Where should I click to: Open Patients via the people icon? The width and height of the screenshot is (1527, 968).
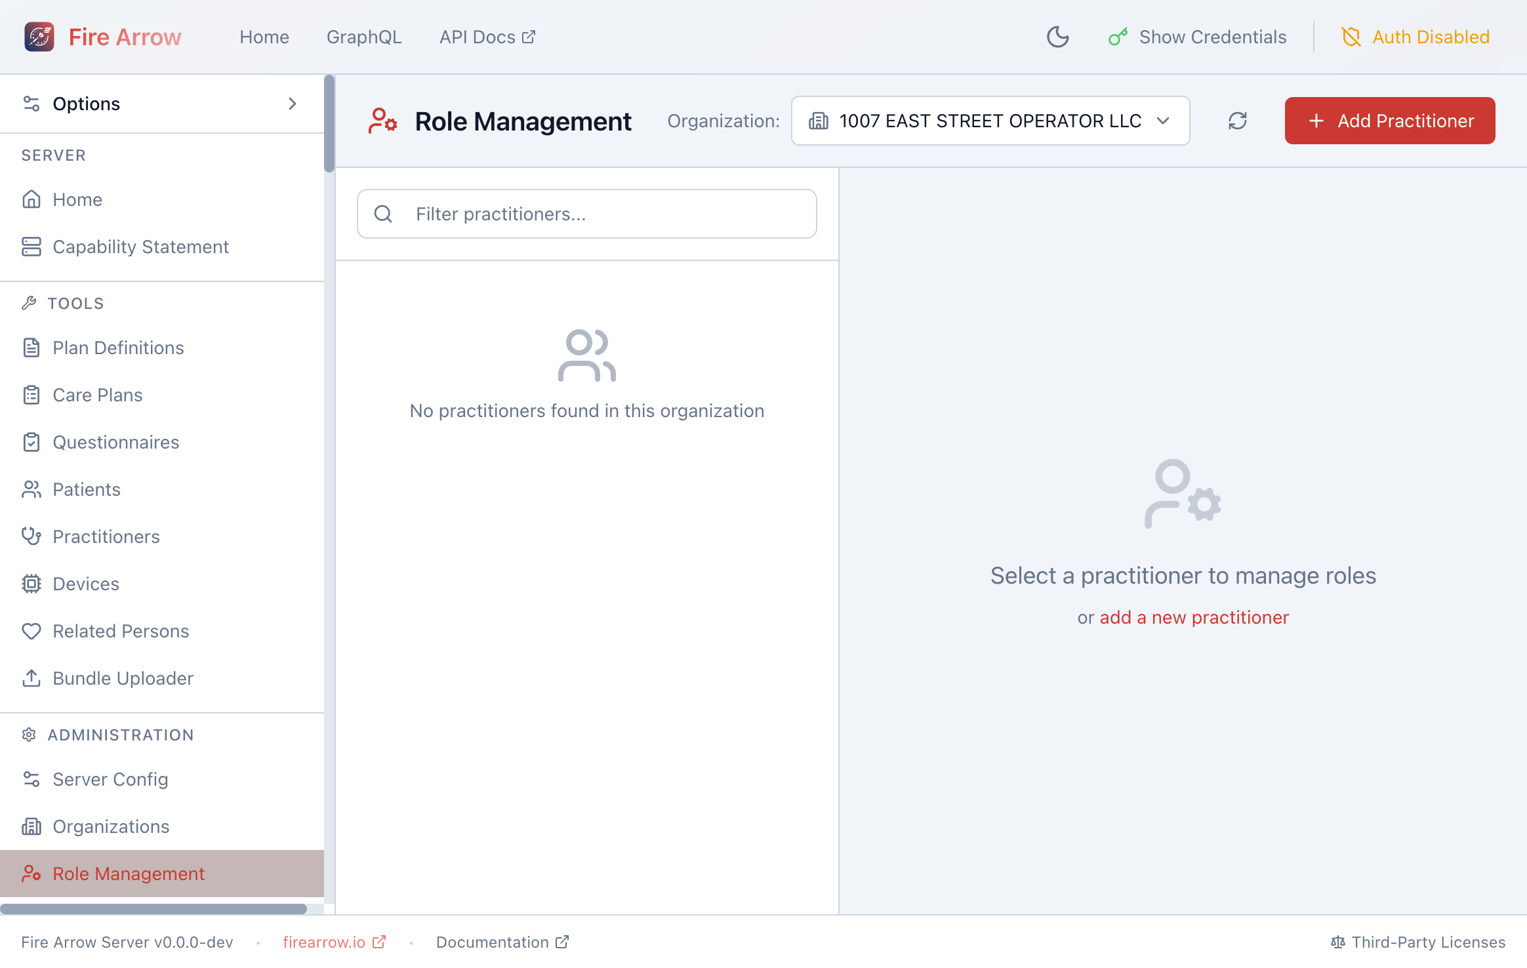pos(31,489)
